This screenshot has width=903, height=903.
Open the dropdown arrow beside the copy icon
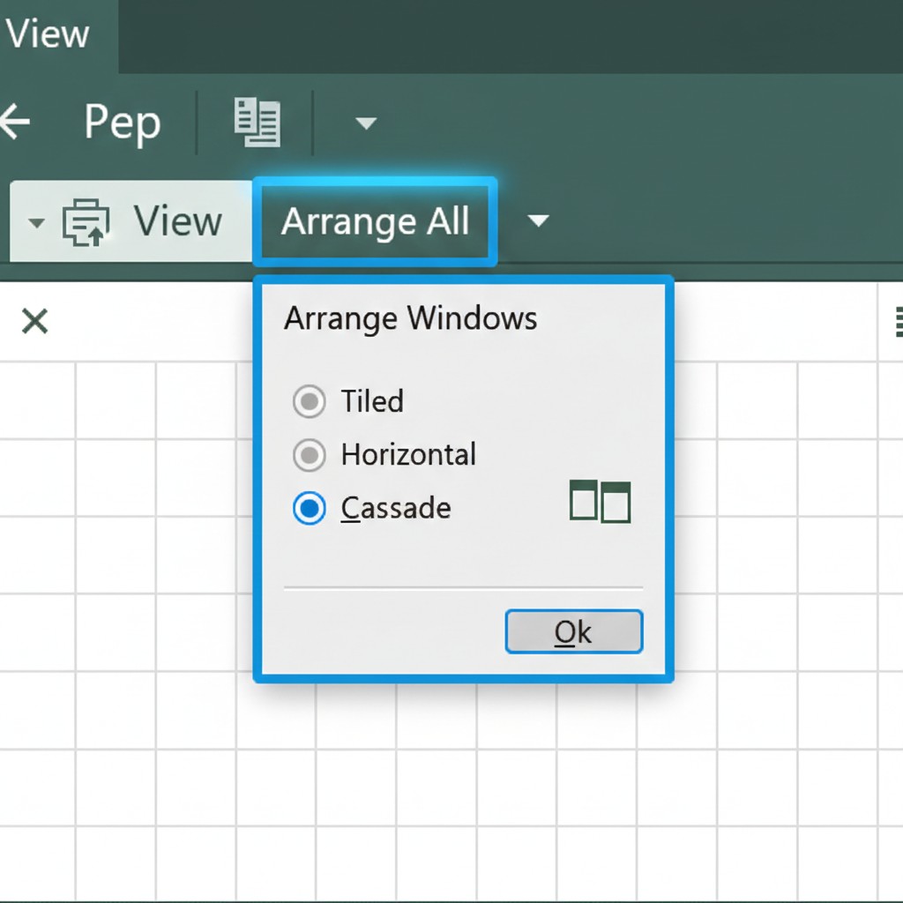tap(366, 122)
